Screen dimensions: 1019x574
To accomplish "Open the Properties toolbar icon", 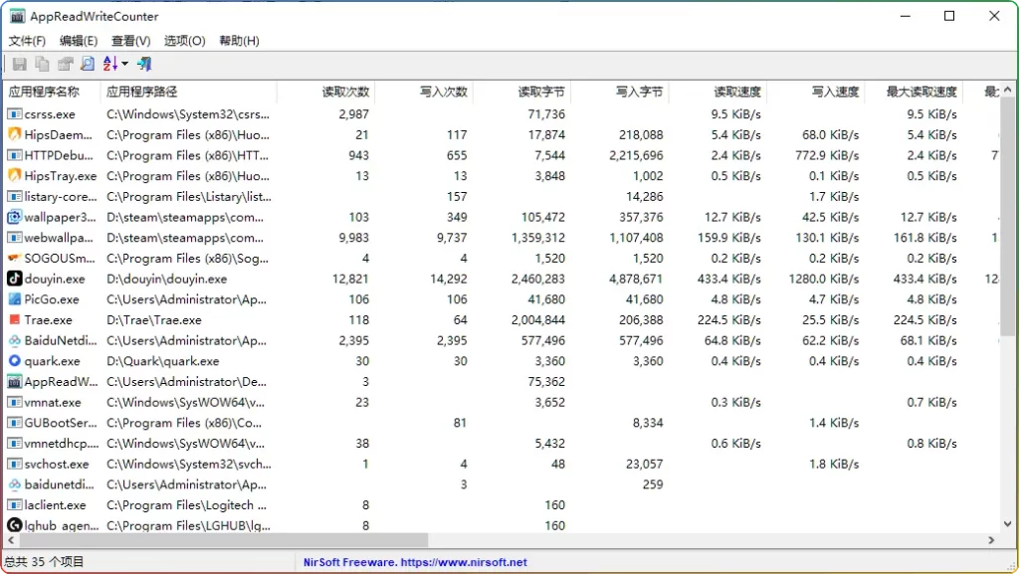I will click(x=65, y=64).
